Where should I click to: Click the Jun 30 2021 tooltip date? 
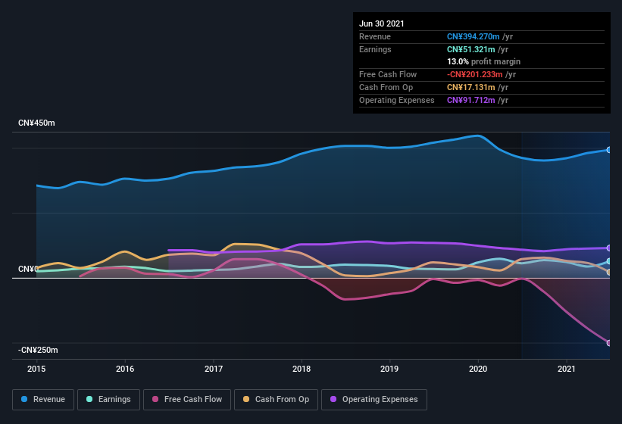[382, 23]
